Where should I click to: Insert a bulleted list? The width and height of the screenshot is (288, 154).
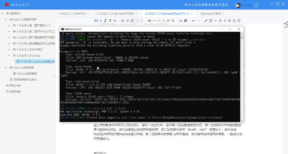123,21
